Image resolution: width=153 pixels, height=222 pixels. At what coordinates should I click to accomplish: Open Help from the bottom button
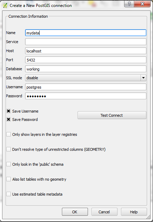pos(134,212)
